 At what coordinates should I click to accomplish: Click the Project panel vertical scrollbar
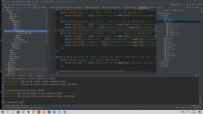click(47, 27)
